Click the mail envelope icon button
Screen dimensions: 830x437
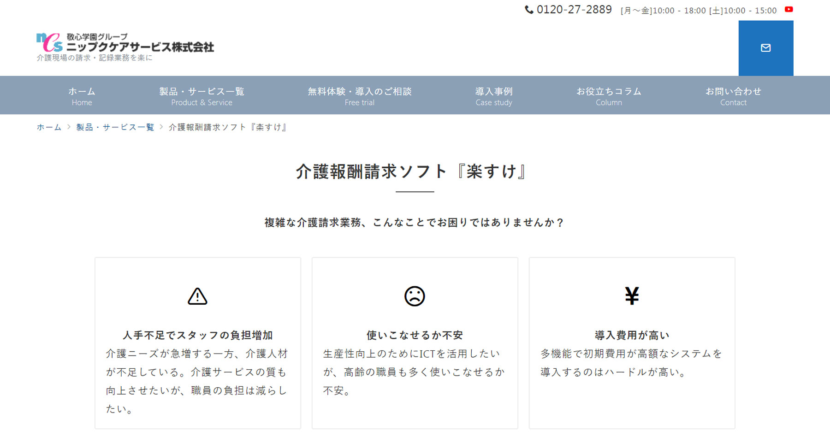(766, 48)
